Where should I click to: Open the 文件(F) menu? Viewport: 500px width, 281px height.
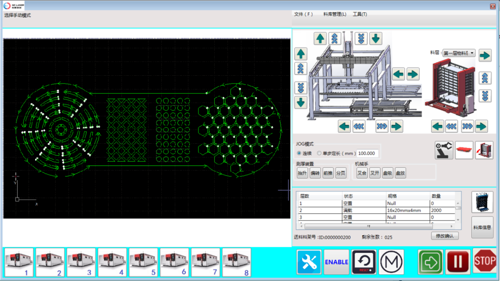[303, 14]
